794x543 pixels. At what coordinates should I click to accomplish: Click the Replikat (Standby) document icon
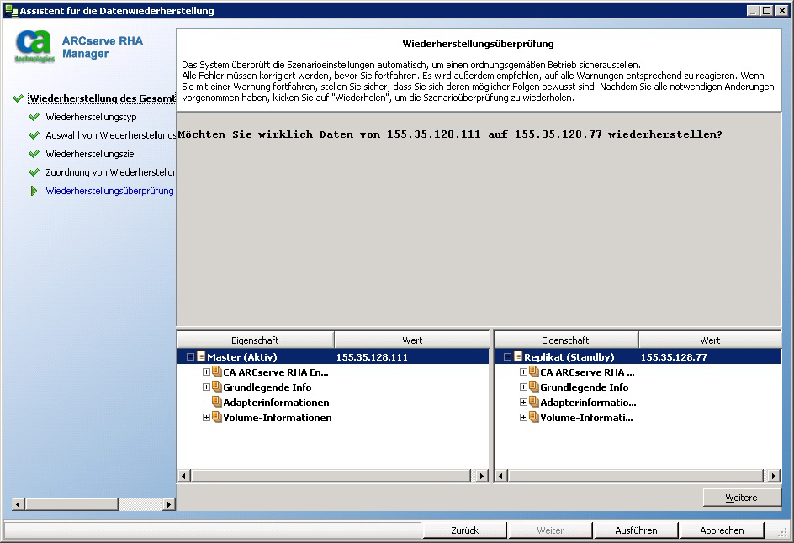click(517, 356)
